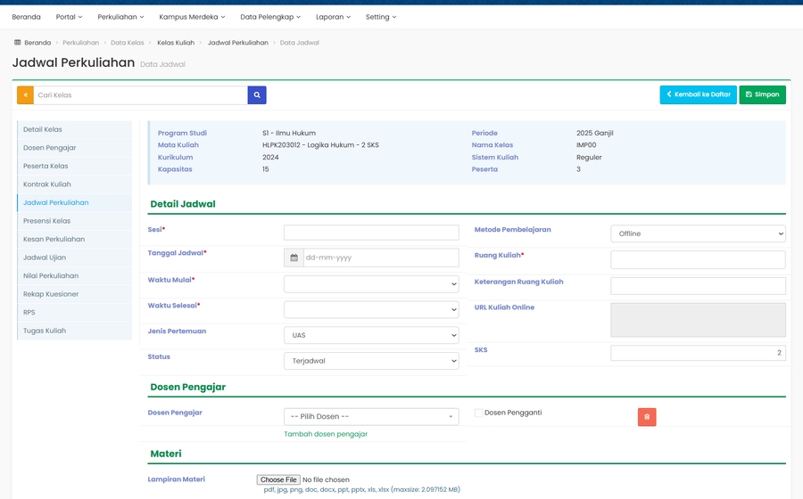Click the Tambah dosen pengajar link
The height and width of the screenshot is (499, 803).
coord(326,434)
